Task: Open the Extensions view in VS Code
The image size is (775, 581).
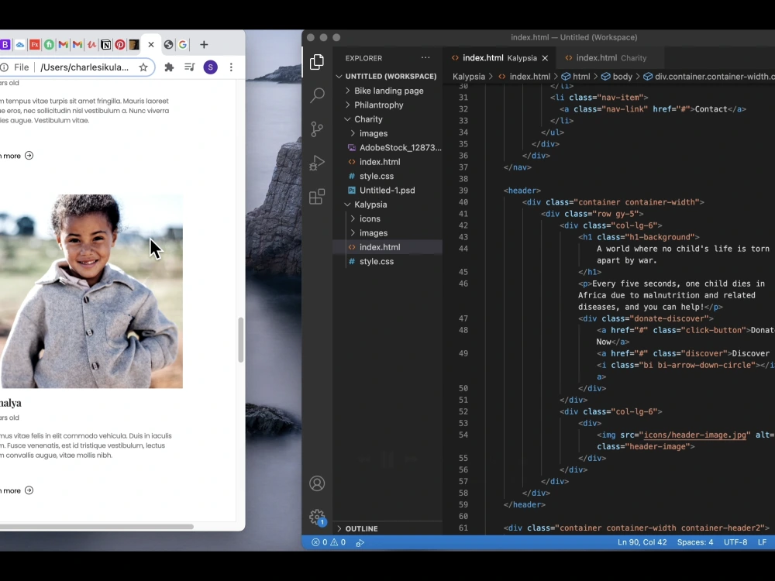Action: point(317,197)
